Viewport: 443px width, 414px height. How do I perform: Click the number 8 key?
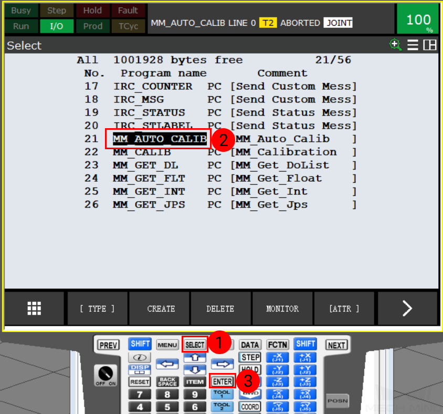click(x=167, y=394)
